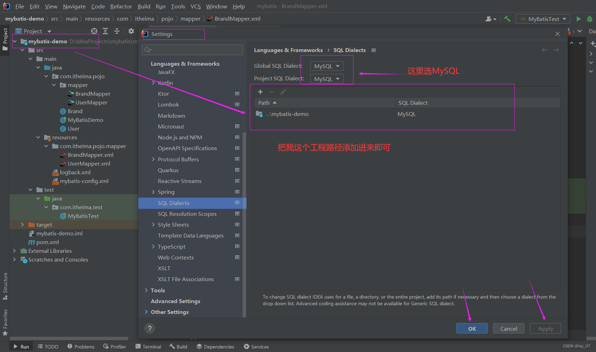Start debugging with the bug icon

(590, 19)
